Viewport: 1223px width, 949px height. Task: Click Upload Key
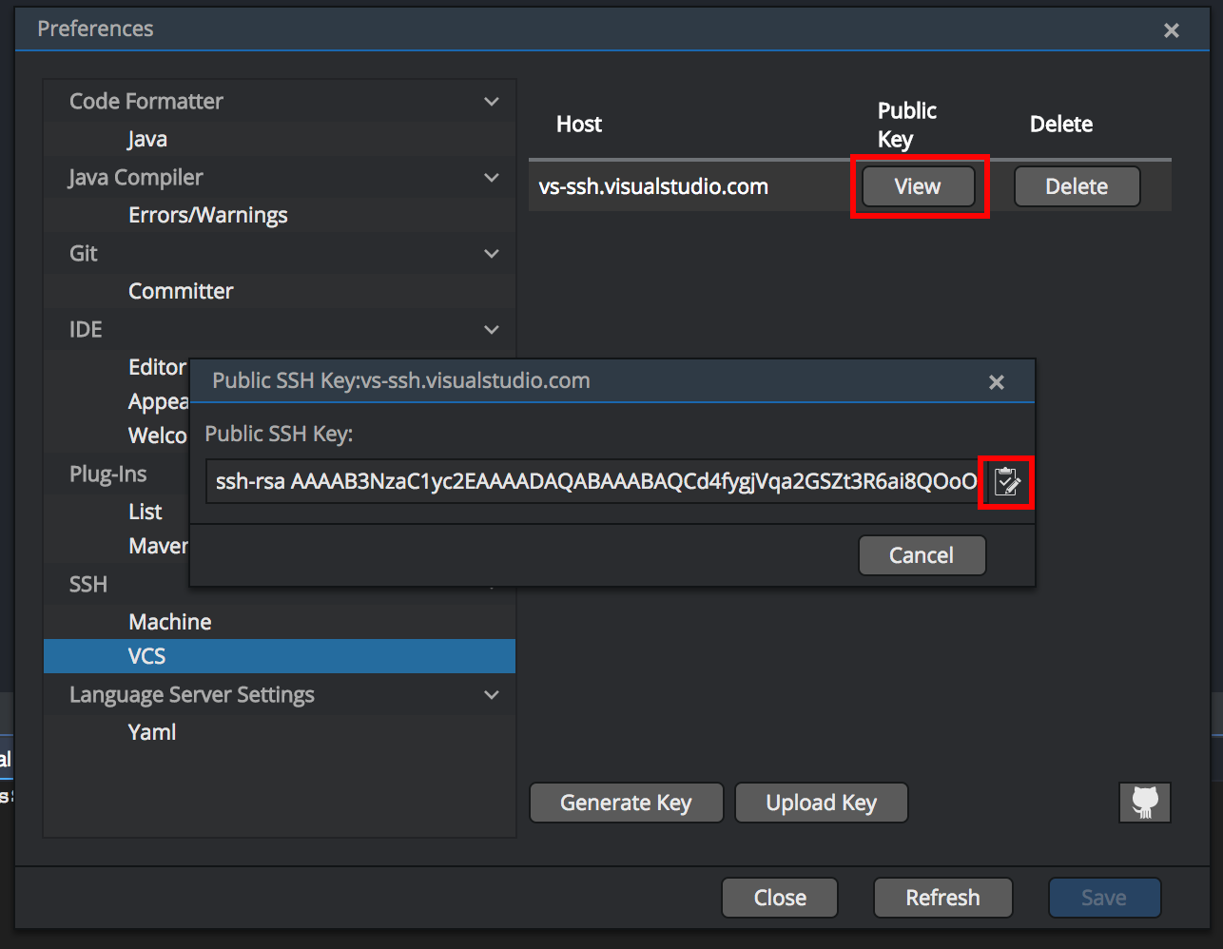click(822, 803)
